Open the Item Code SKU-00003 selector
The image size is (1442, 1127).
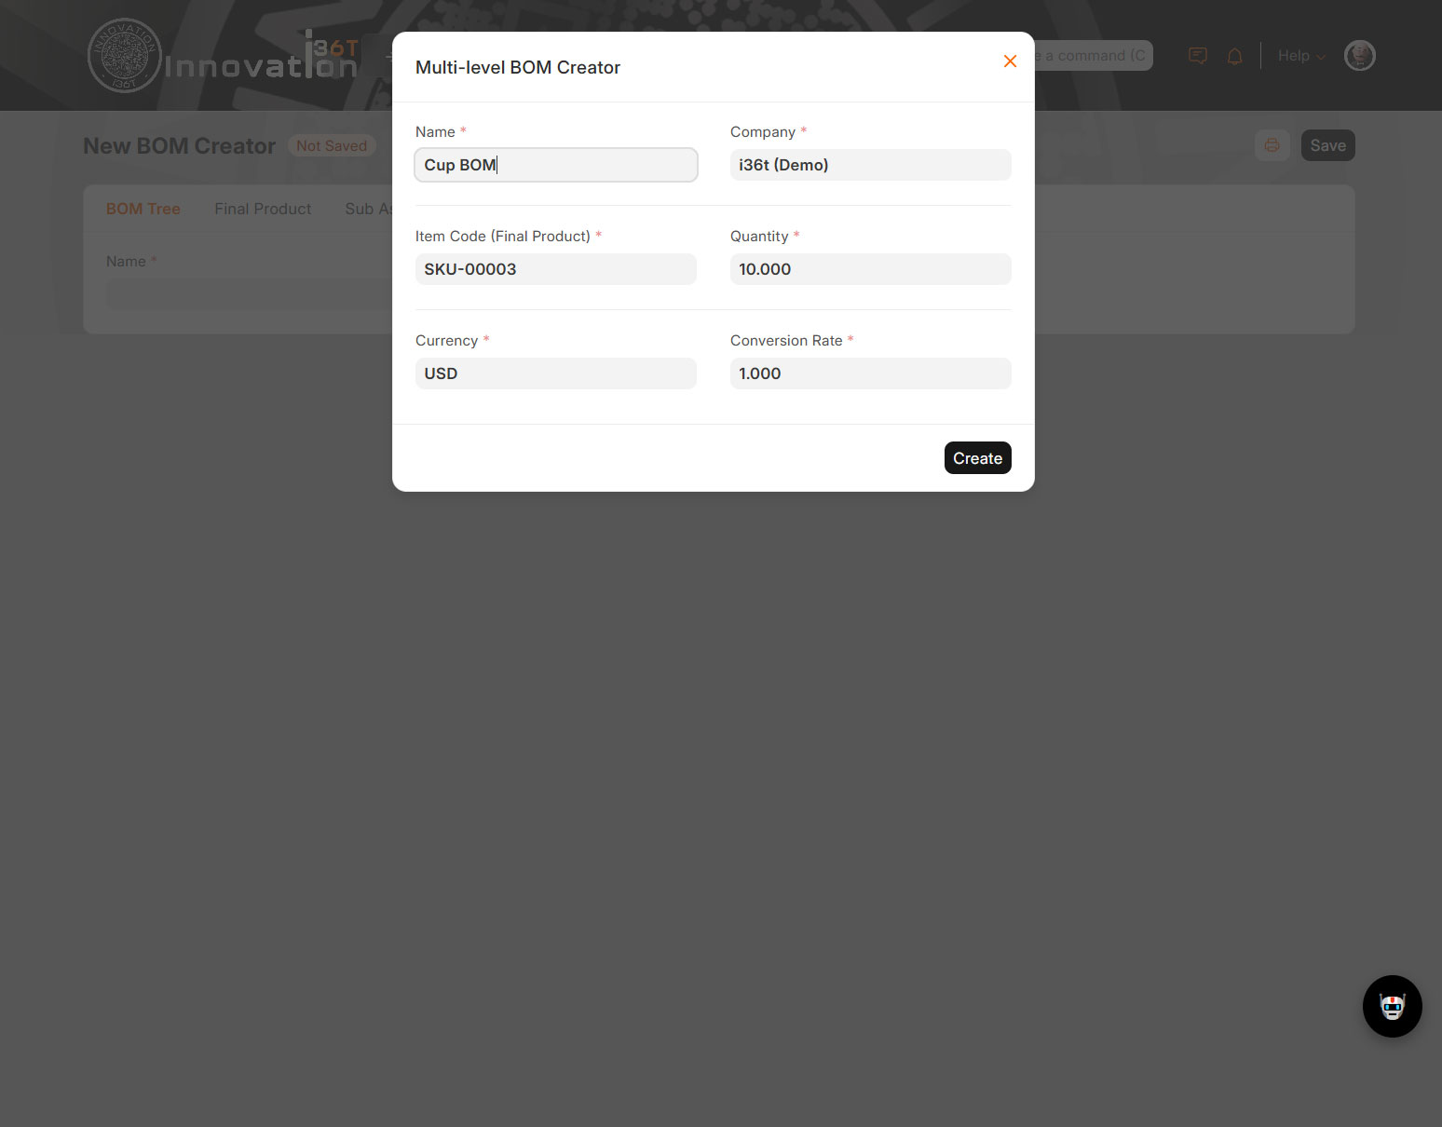pyautogui.click(x=555, y=269)
